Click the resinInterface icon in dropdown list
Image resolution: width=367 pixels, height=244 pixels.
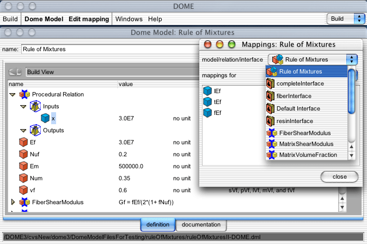270,121
